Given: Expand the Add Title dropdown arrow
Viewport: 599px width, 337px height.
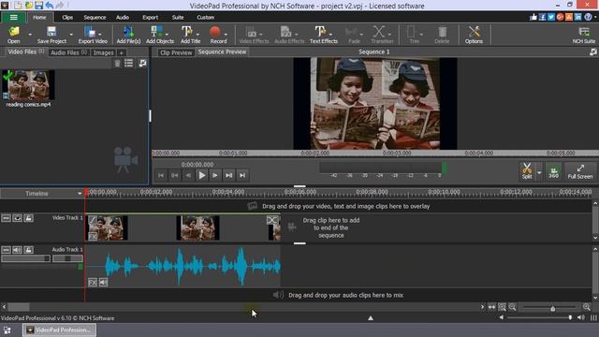Looking at the screenshot, I should 197,34.
